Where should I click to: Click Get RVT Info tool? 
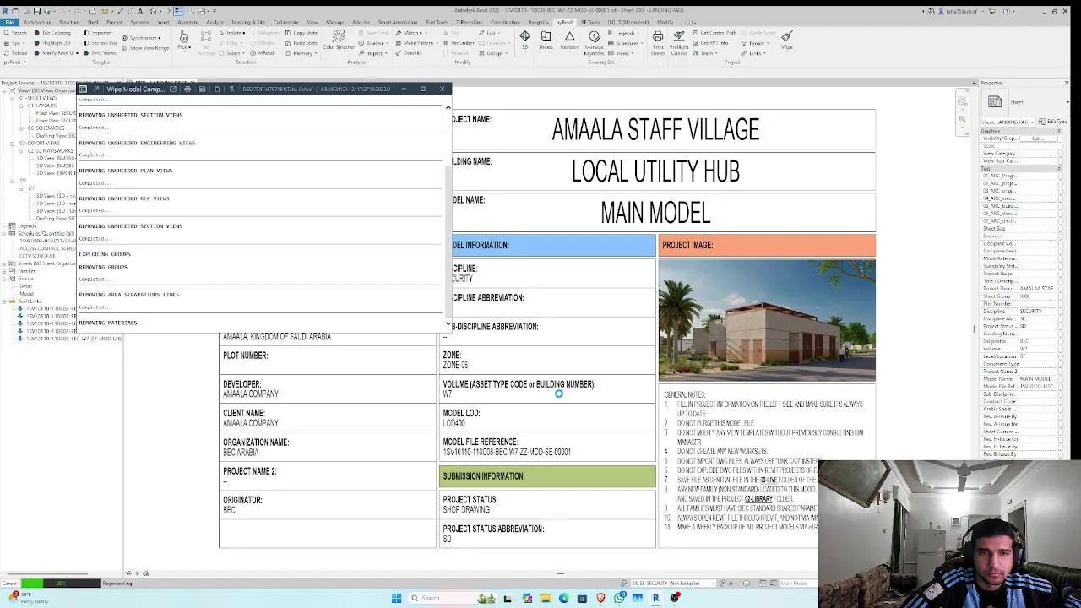click(711, 43)
